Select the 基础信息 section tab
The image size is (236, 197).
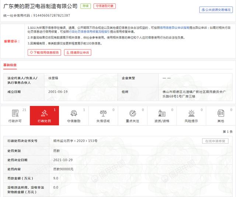(x=10, y=65)
